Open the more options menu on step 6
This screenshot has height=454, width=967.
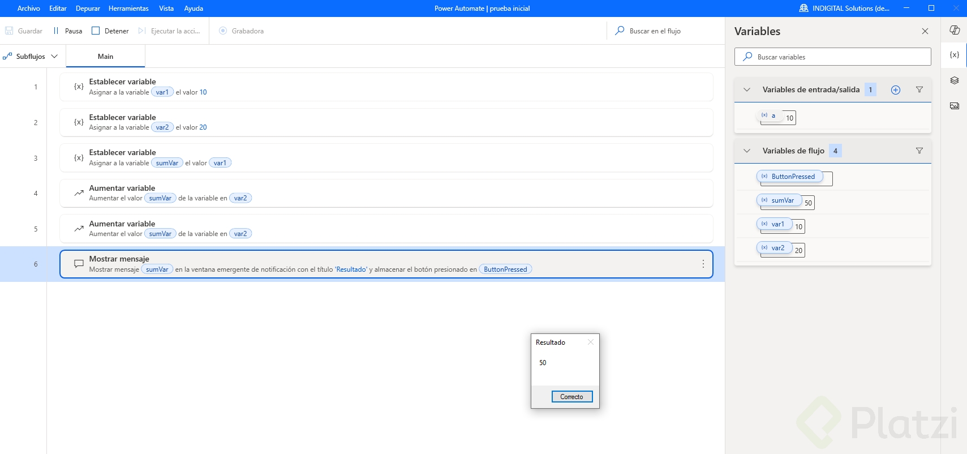pos(703,264)
